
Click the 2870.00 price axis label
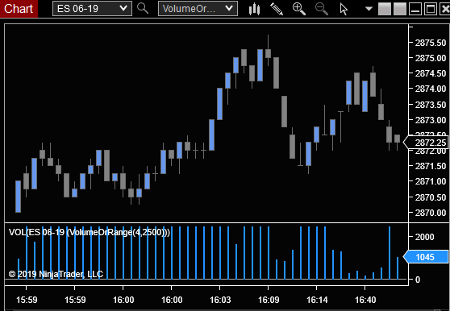click(x=431, y=213)
